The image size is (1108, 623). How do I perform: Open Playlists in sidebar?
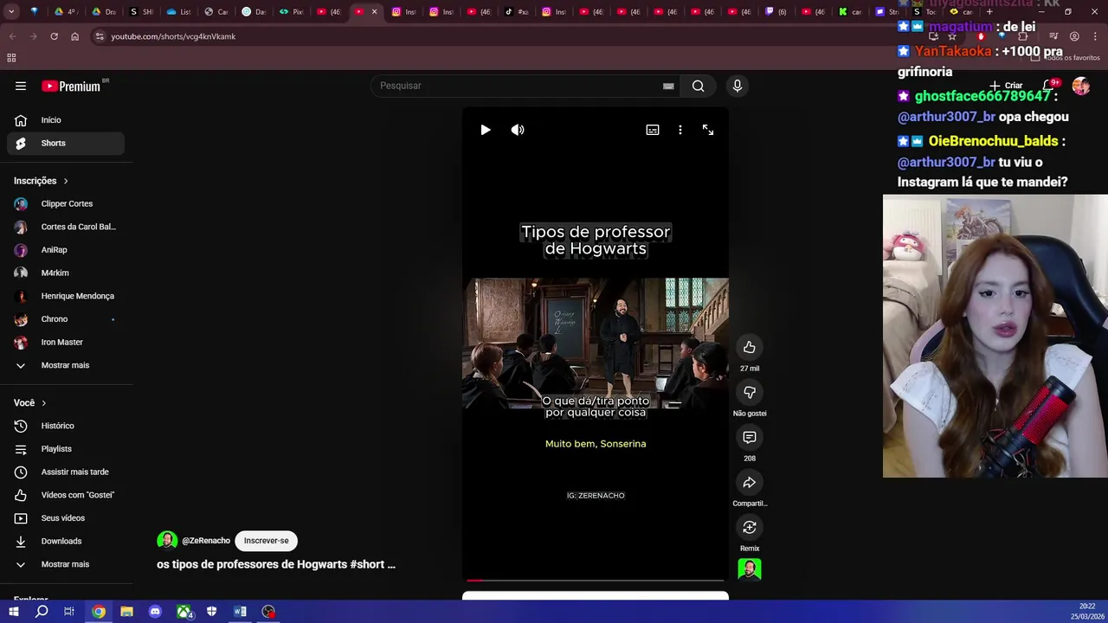66,449
